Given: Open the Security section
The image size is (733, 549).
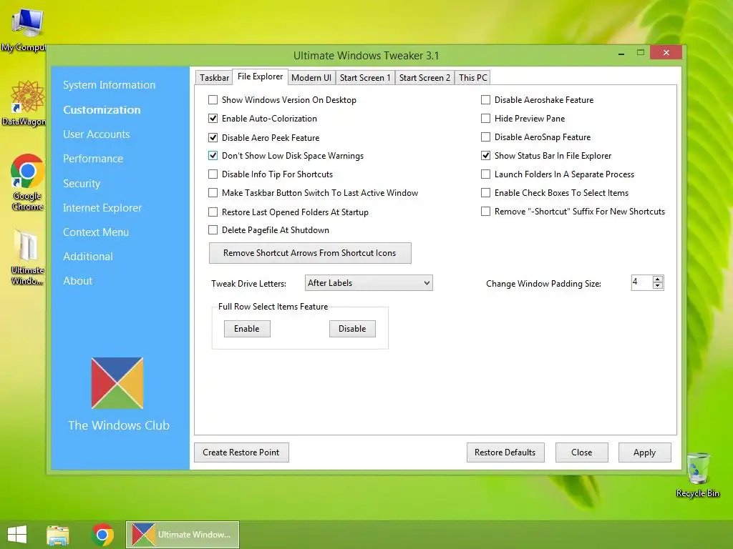Looking at the screenshot, I should [82, 184].
